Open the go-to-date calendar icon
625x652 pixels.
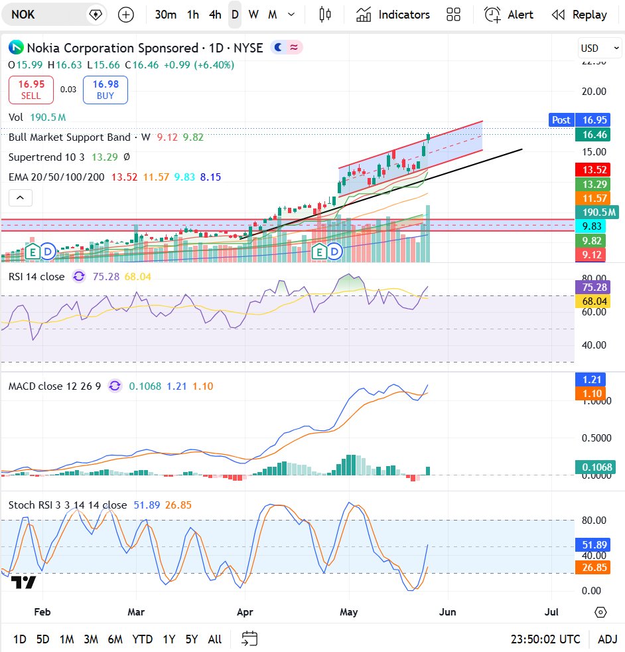click(x=249, y=639)
